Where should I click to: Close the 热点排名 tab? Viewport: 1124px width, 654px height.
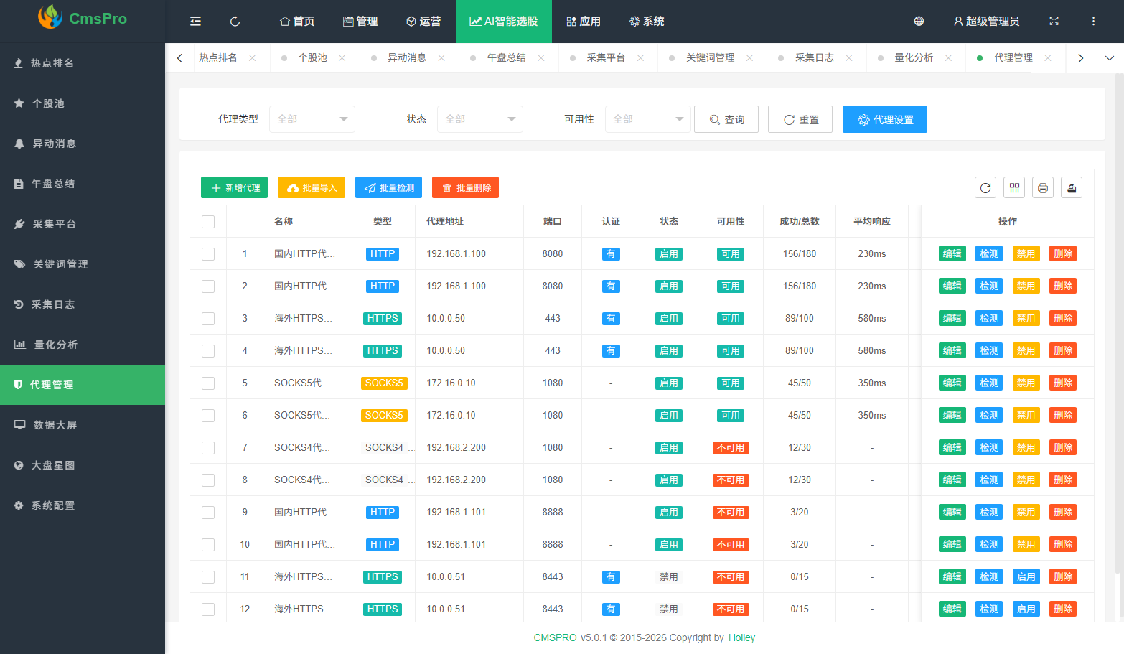pos(253,58)
